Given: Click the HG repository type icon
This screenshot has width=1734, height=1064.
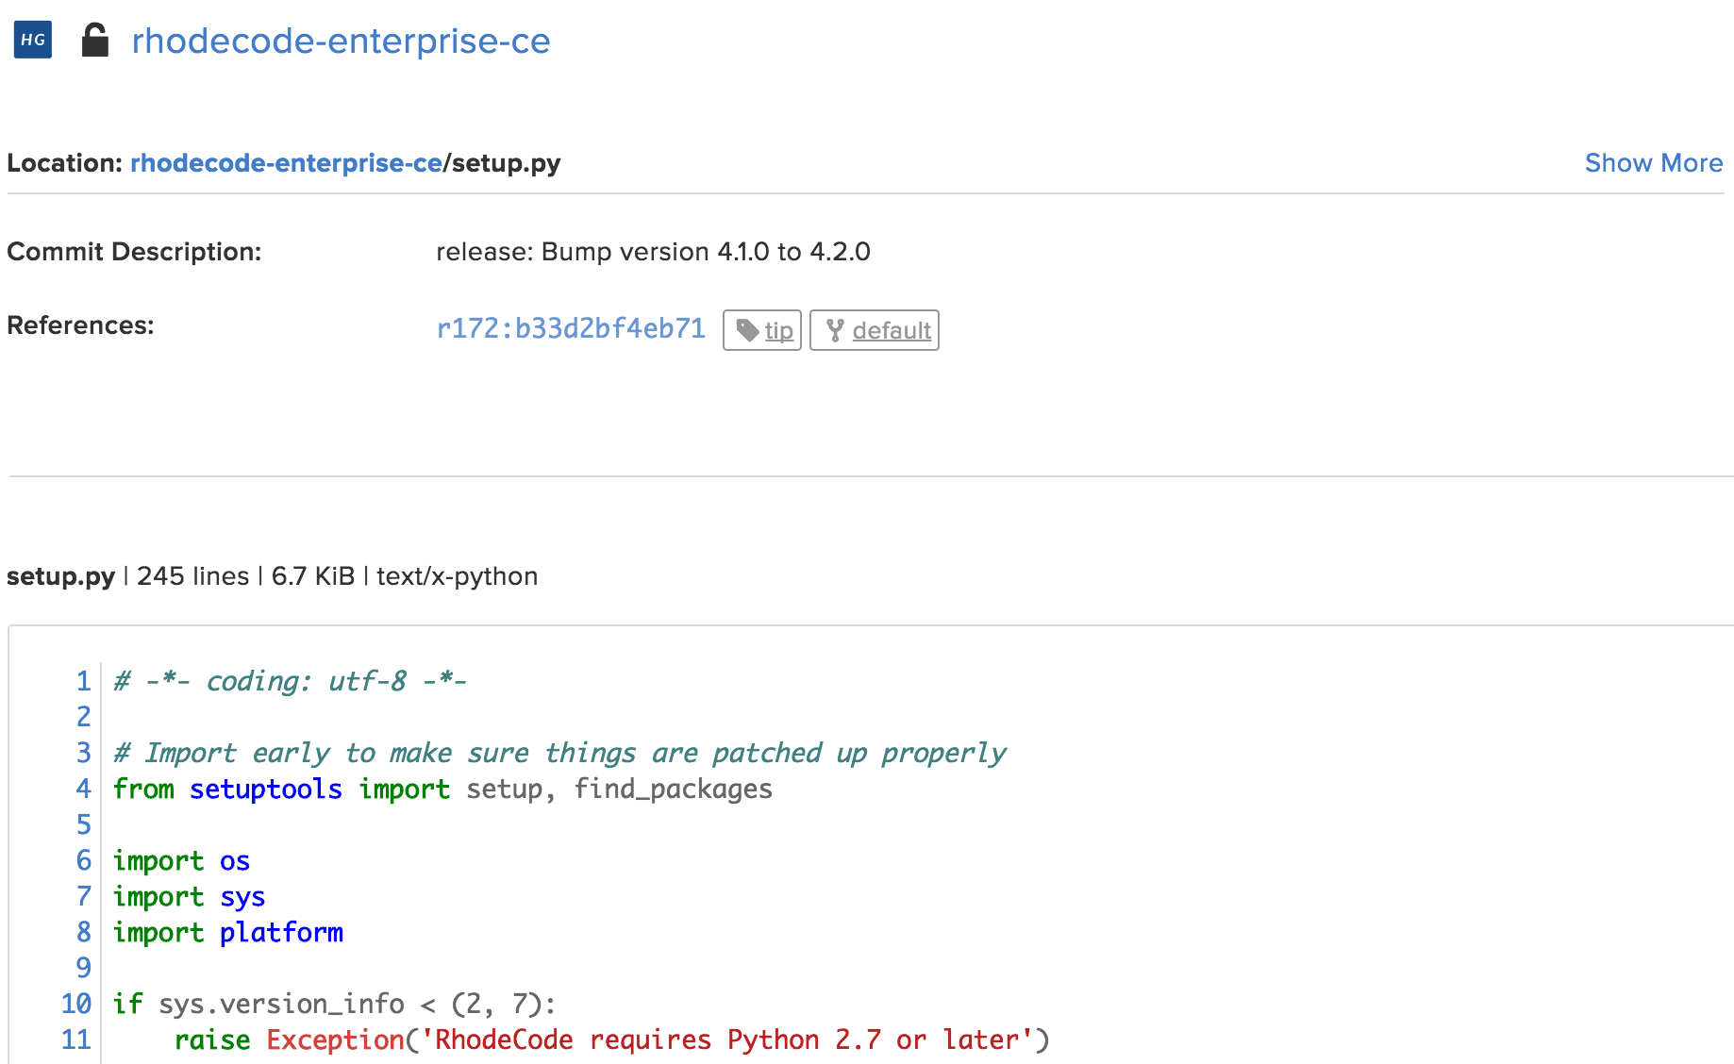Looking at the screenshot, I should (x=33, y=40).
